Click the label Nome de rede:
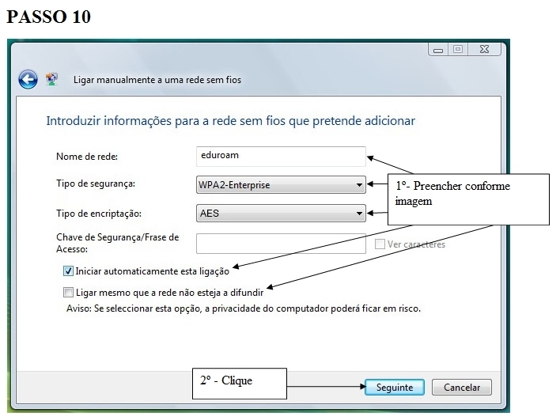Screen dimensions: 560x420 point(87,157)
